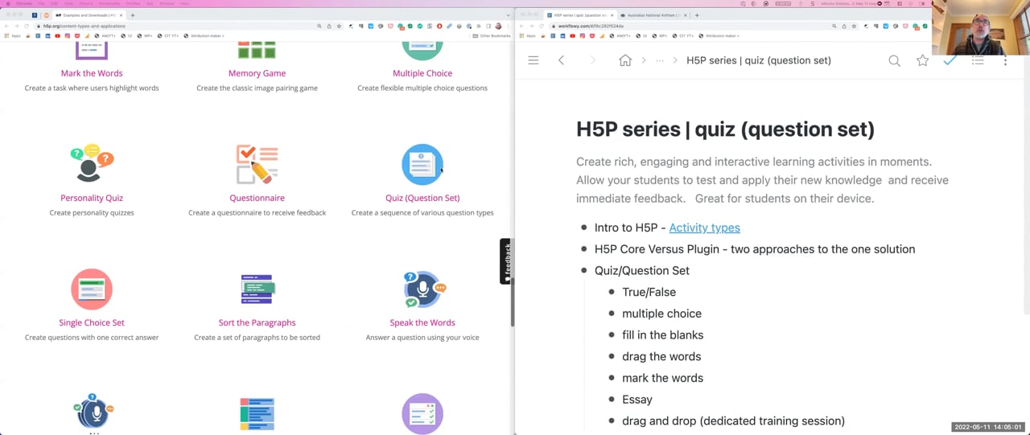Open the Quiz (Question Set) title link
Image resolution: width=1030 pixels, height=435 pixels.
pyautogui.click(x=422, y=198)
